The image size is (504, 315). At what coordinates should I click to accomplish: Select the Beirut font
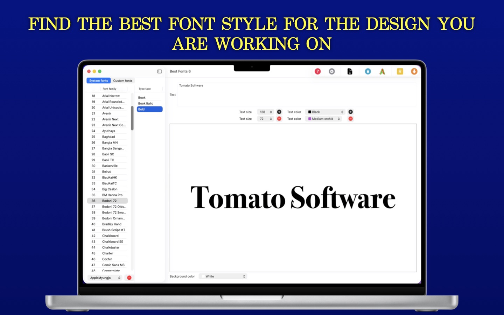point(107,172)
